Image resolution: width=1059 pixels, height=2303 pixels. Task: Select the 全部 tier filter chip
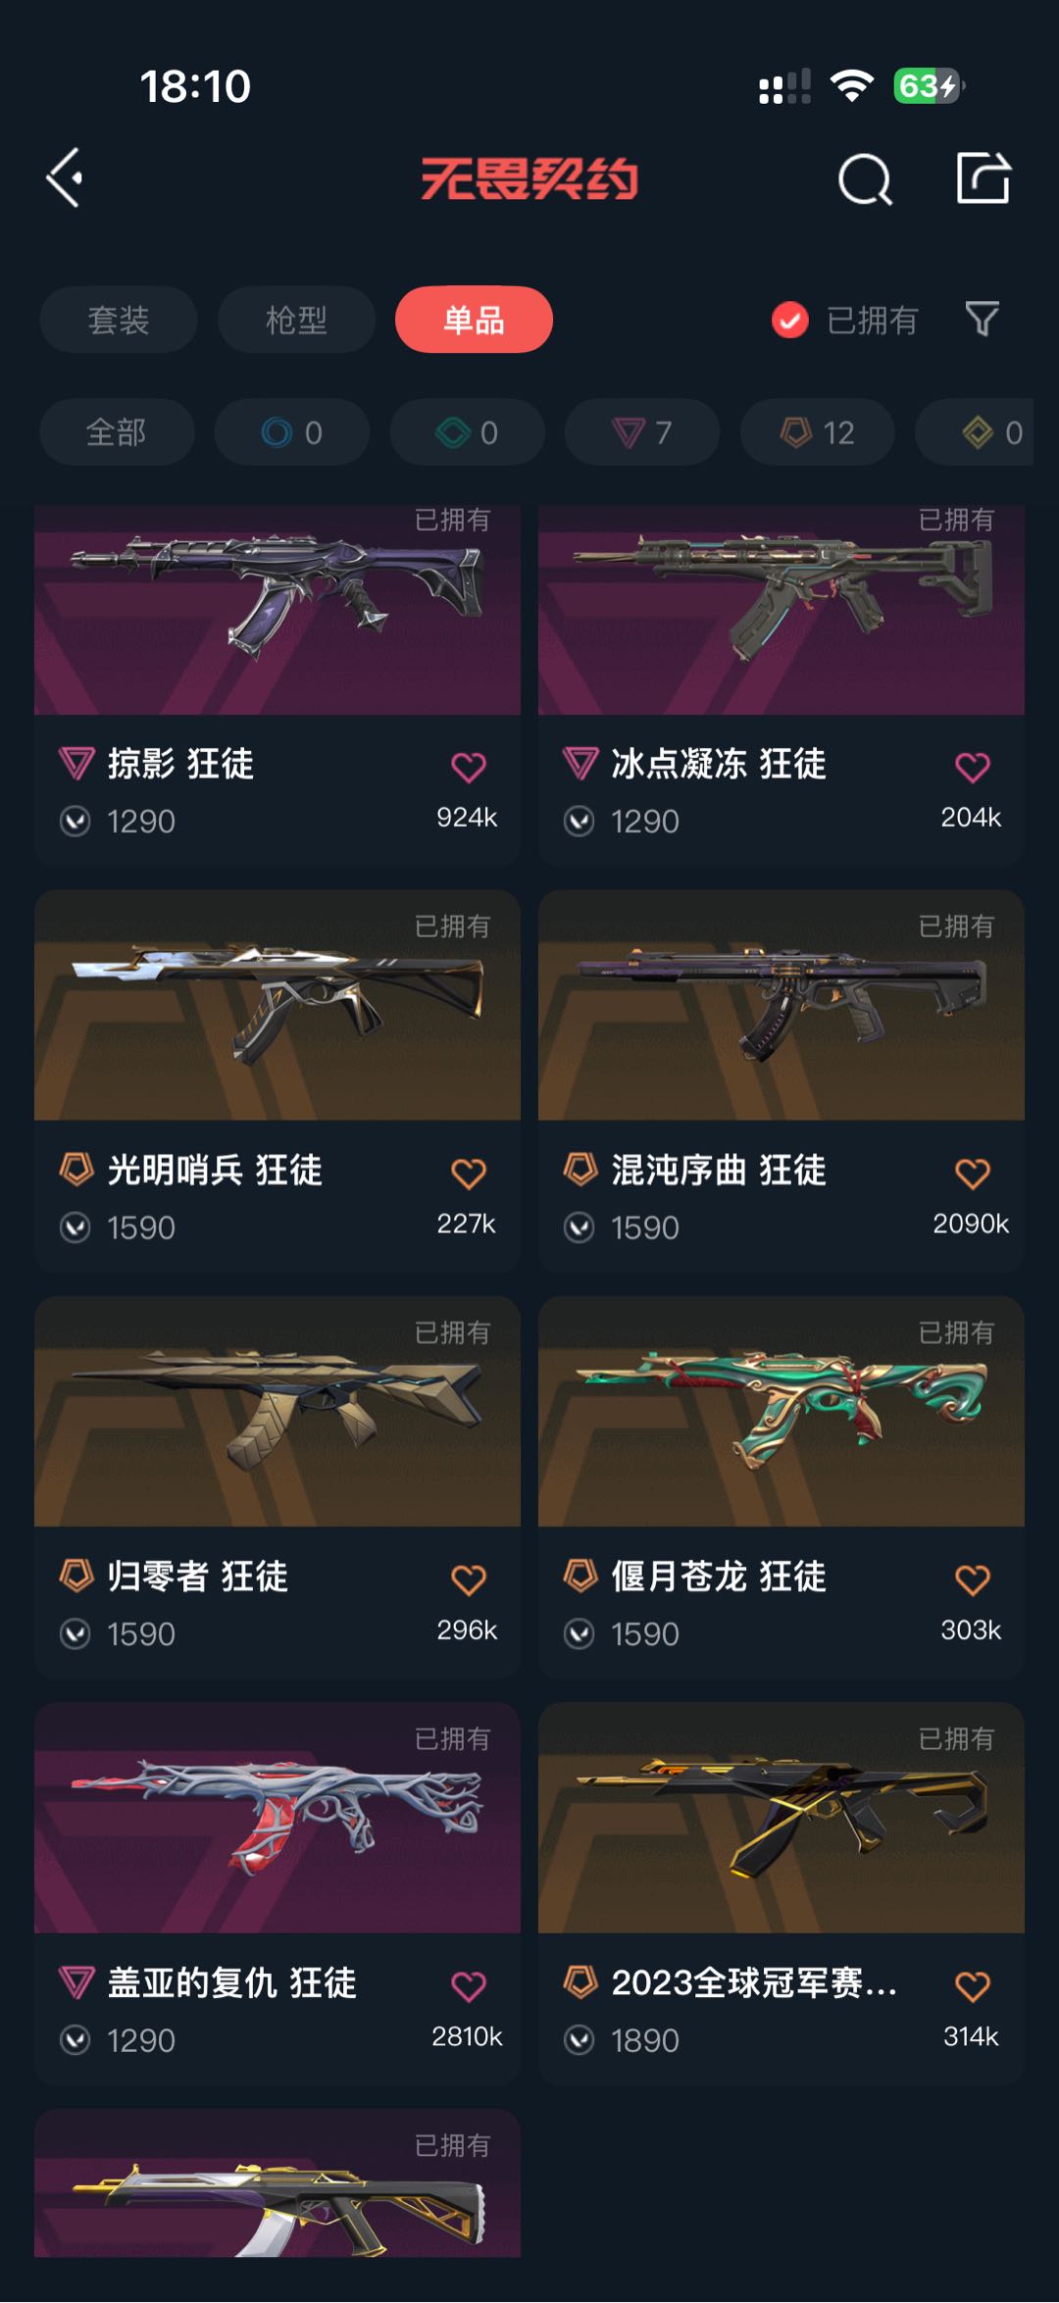117,431
